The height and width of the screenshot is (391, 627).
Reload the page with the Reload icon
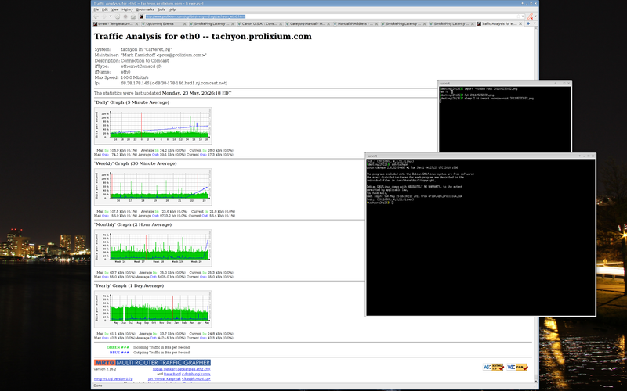[x=117, y=16]
